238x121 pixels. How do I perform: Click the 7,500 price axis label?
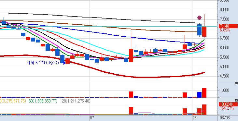click(x=224, y=19)
